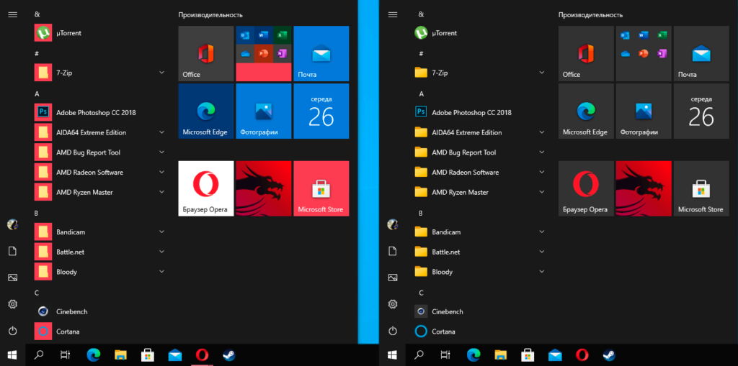Click Microsoft Store icon in right taskbar
The width and height of the screenshot is (738, 366).
click(x=528, y=355)
